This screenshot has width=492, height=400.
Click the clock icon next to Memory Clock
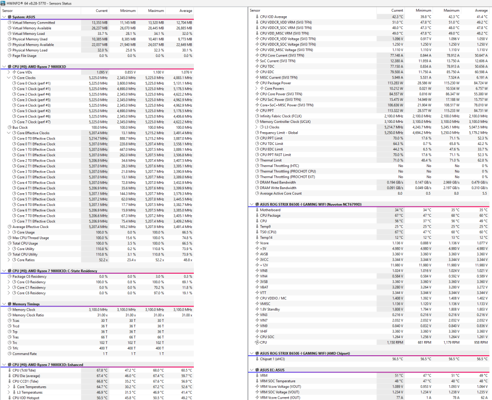click(11, 309)
